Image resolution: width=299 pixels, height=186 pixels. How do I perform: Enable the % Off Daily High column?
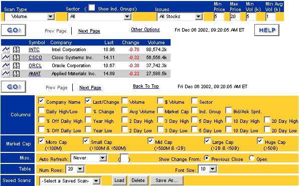click(41, 120)
